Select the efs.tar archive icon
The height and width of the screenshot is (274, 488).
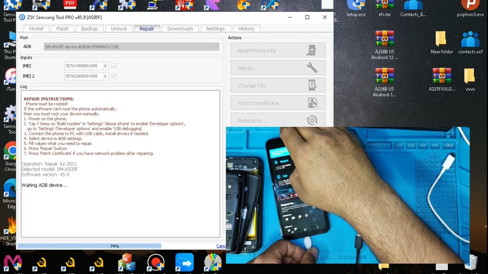(x=384, y=8)
